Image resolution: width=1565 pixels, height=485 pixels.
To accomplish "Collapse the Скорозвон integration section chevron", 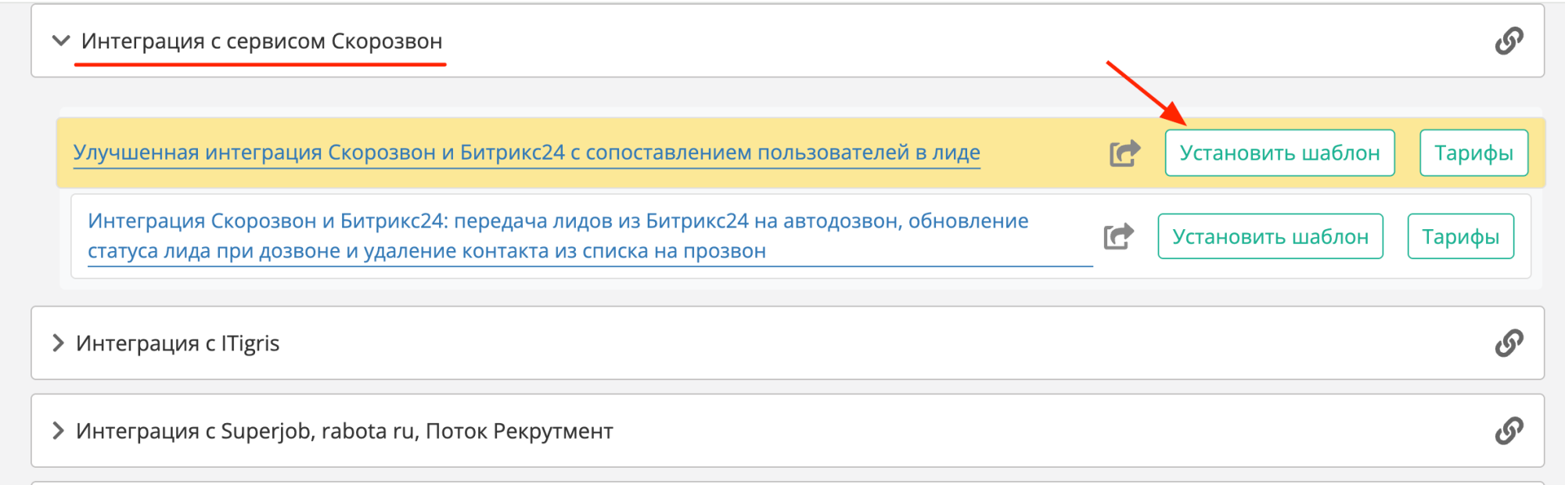I will coord(60,41).
